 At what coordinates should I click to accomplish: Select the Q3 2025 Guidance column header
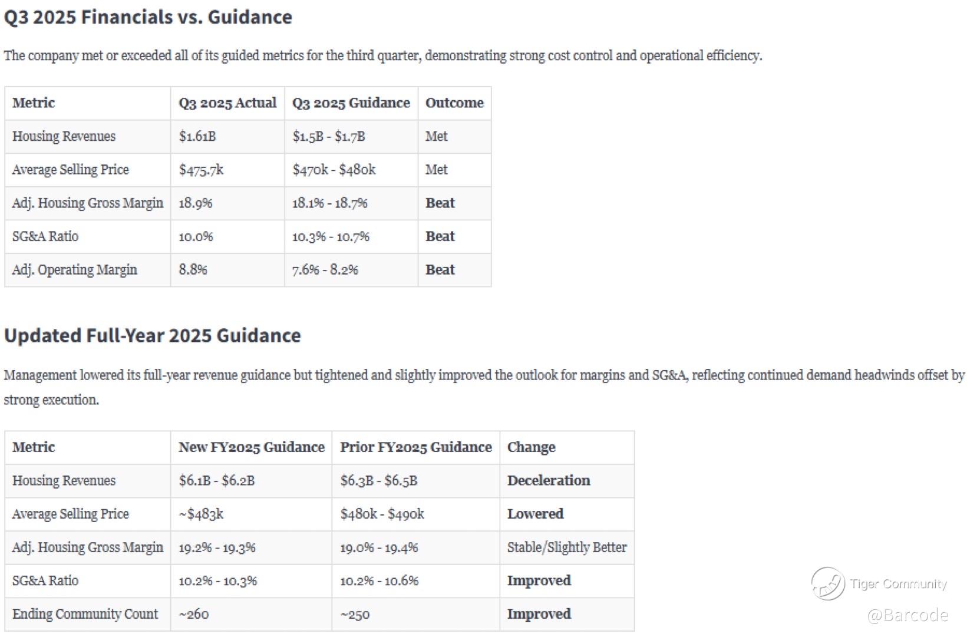pyautogui.click(x=351, y=103)
